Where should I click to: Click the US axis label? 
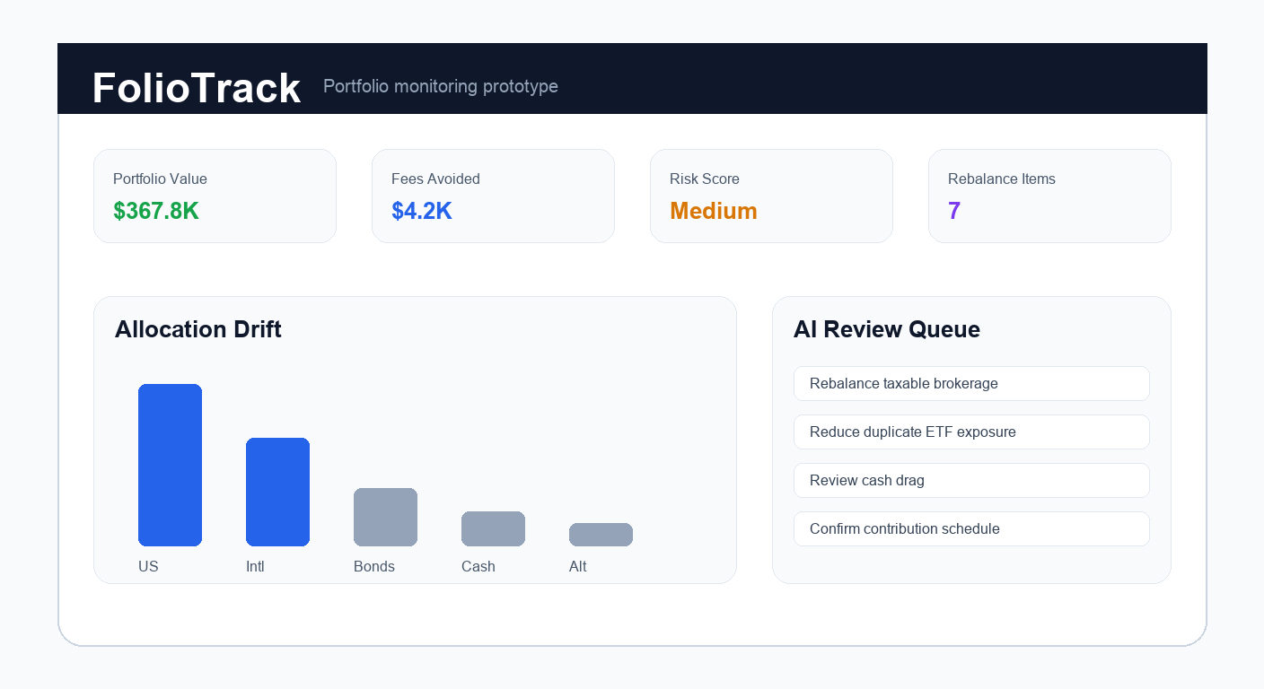148,566
